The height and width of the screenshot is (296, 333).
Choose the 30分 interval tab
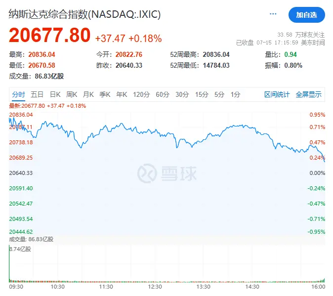[182, 94]
